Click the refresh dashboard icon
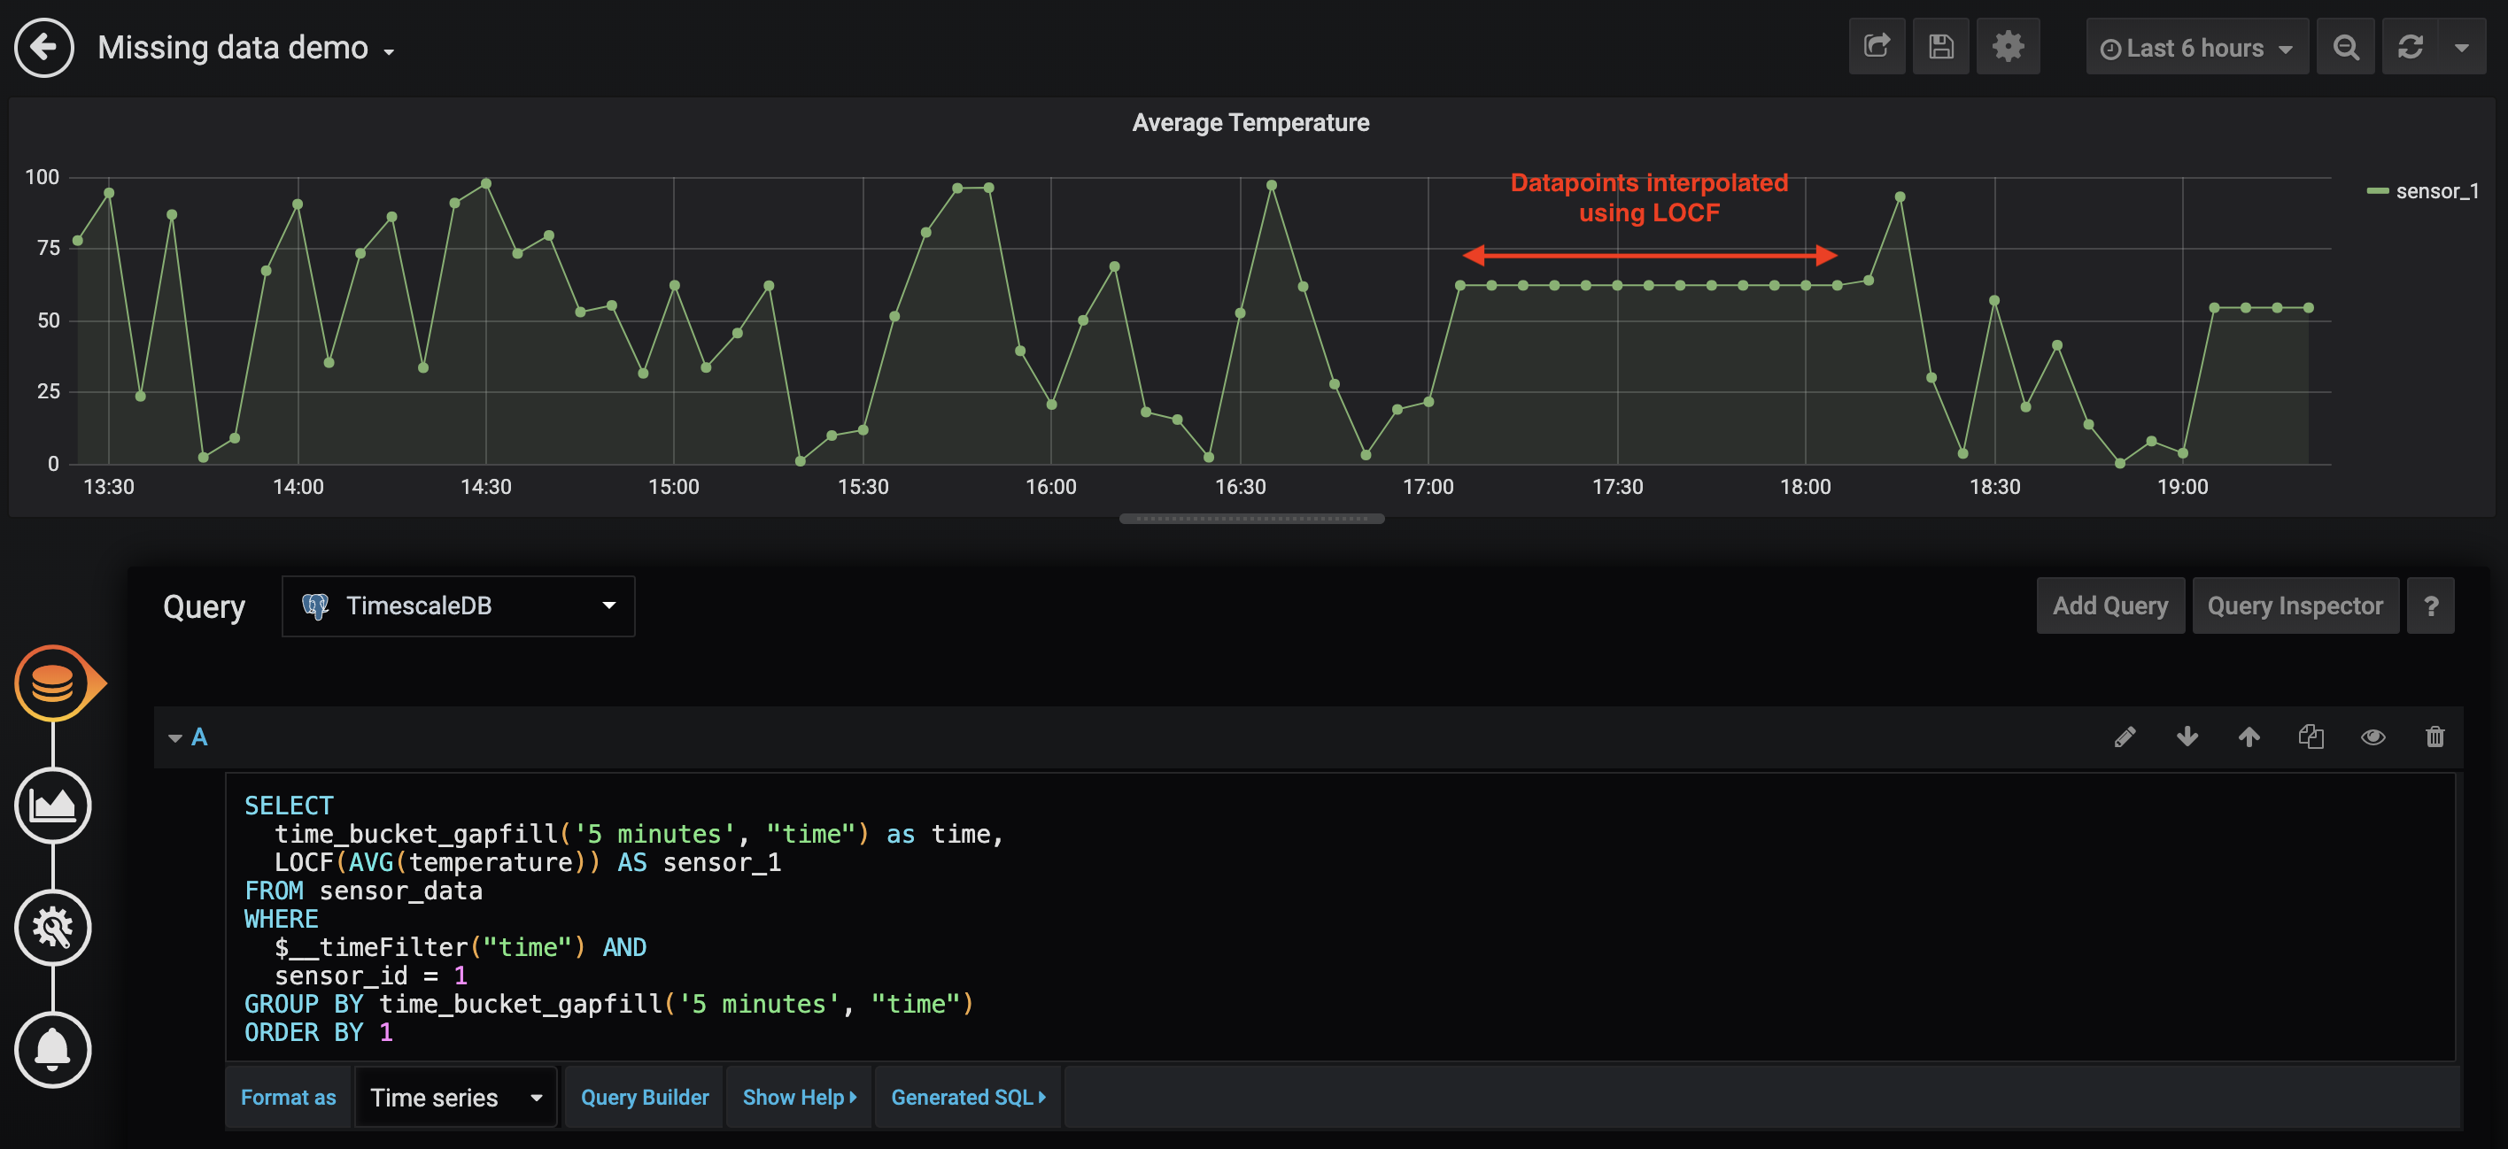 [x=2410, y=47]
